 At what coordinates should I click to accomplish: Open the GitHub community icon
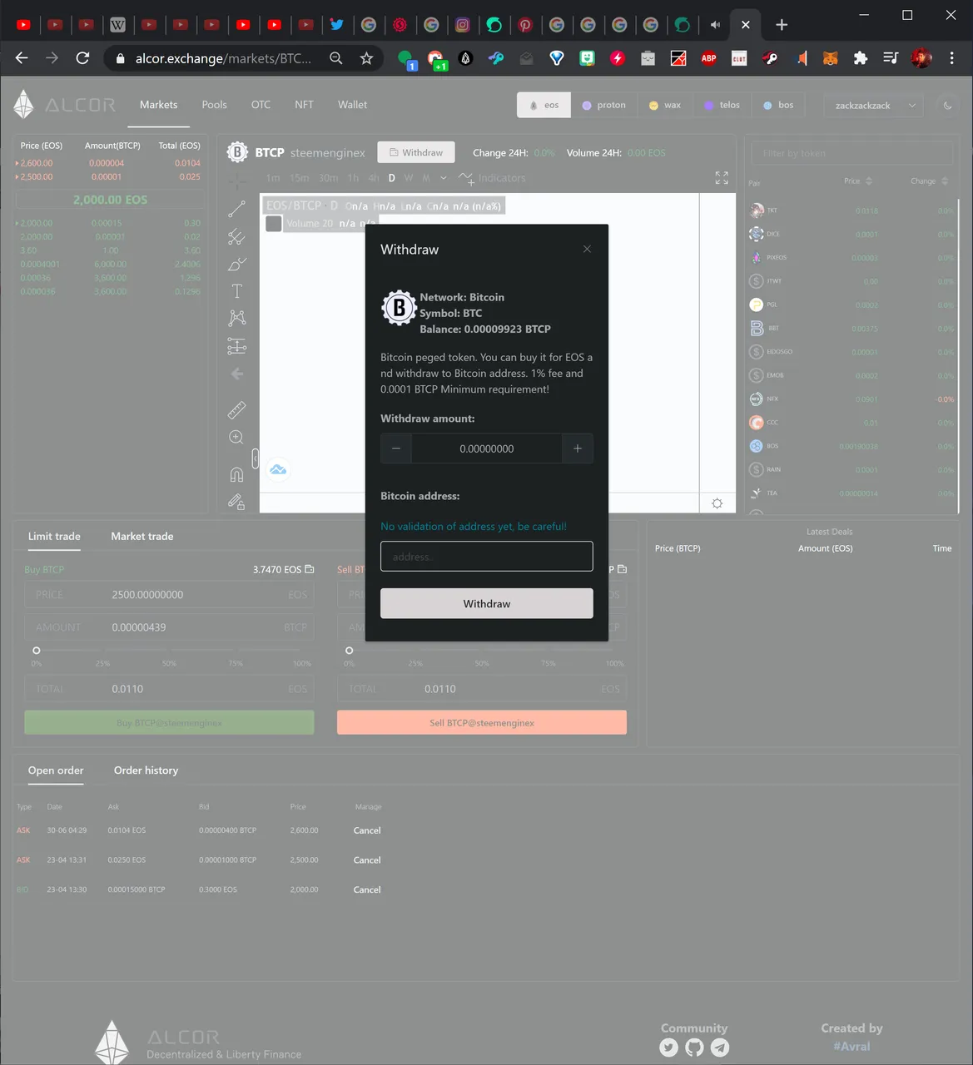(694, 1048)
